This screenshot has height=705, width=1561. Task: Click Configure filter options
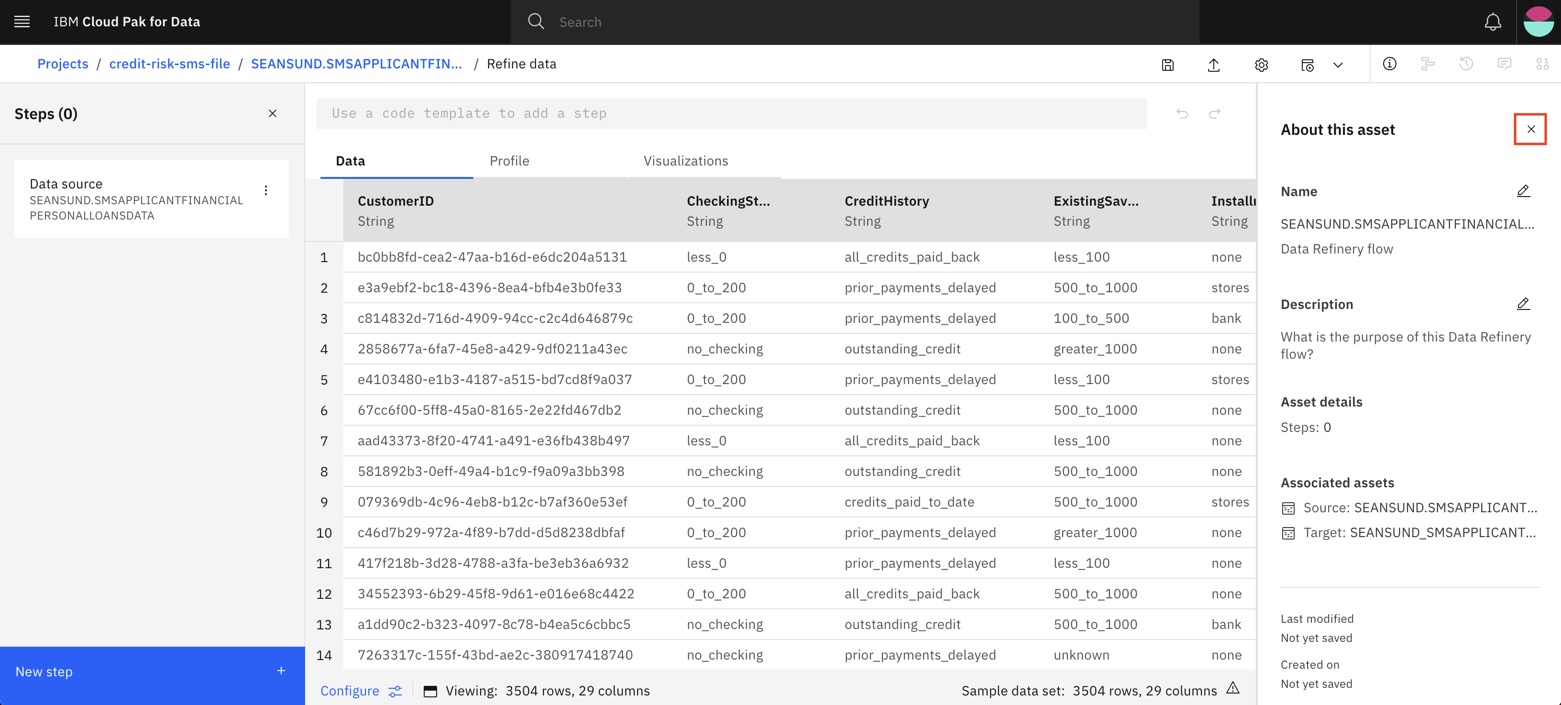pyautogui.click(x=395, y=690)
